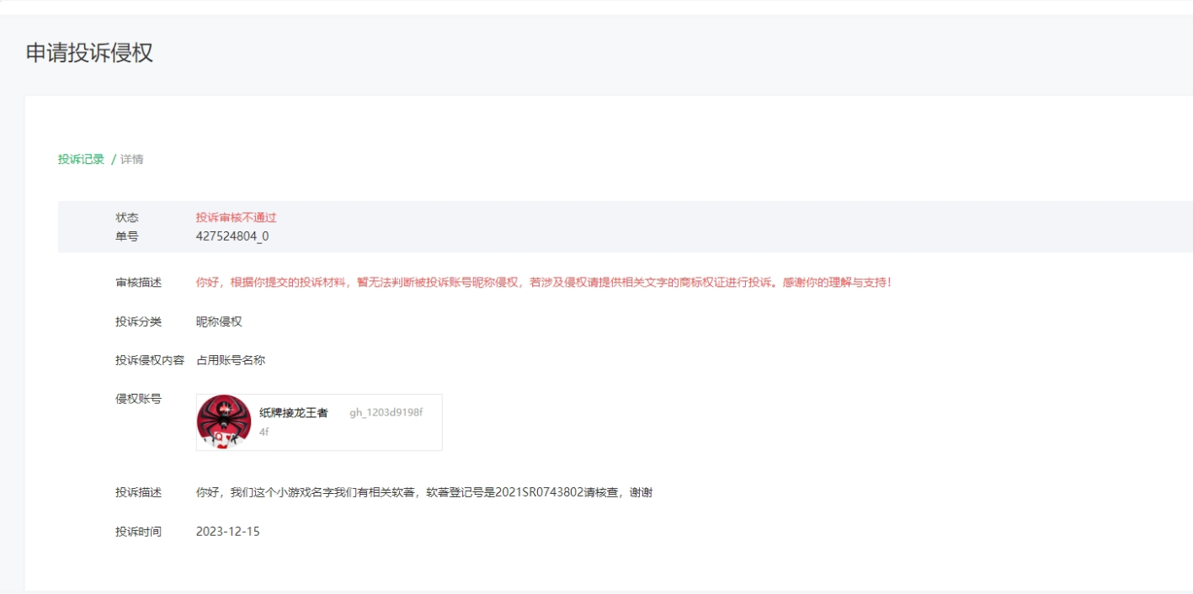This screenshot has width=1193, height=594.
Task: Click the order number 427524804_0
Action: coord(232,236)
